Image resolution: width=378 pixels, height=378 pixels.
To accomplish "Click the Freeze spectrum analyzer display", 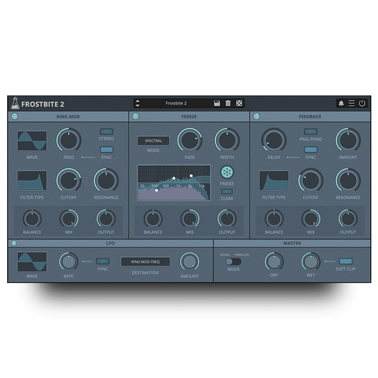I will click(174, 183).
